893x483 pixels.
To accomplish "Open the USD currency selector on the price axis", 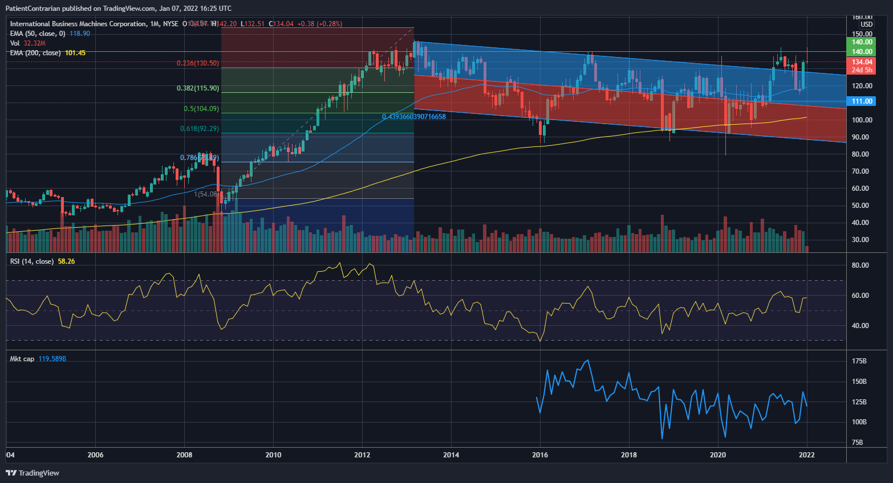I will (x=866, y=24).
